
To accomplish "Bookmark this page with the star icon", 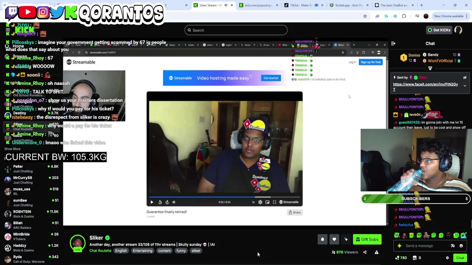I will point(365,16).
